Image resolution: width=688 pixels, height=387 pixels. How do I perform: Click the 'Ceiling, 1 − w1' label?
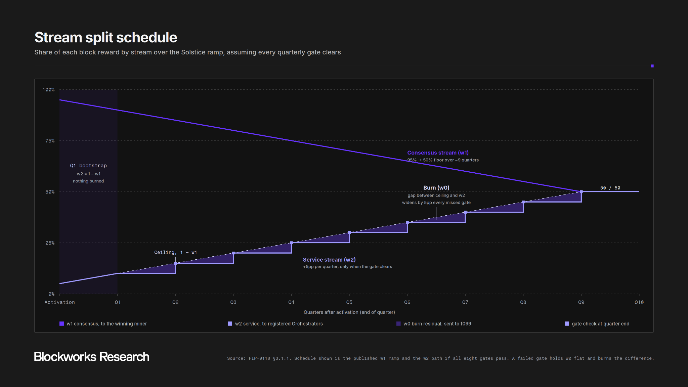point(175,252)
